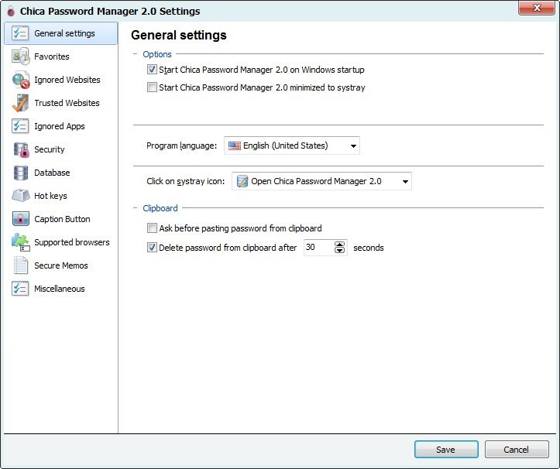Click the General settings page heading
560x469 pixels.
pyautogui.click(x=179, y=35)
